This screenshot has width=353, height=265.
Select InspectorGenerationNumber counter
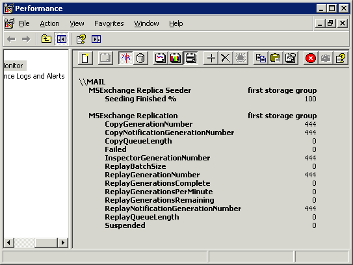pos(157,158)
